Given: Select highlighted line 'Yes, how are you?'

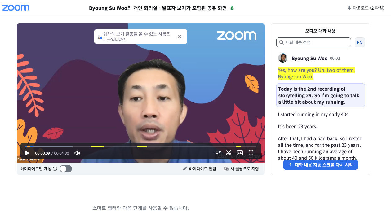Looking at the screenshot, I should point(316,73).
